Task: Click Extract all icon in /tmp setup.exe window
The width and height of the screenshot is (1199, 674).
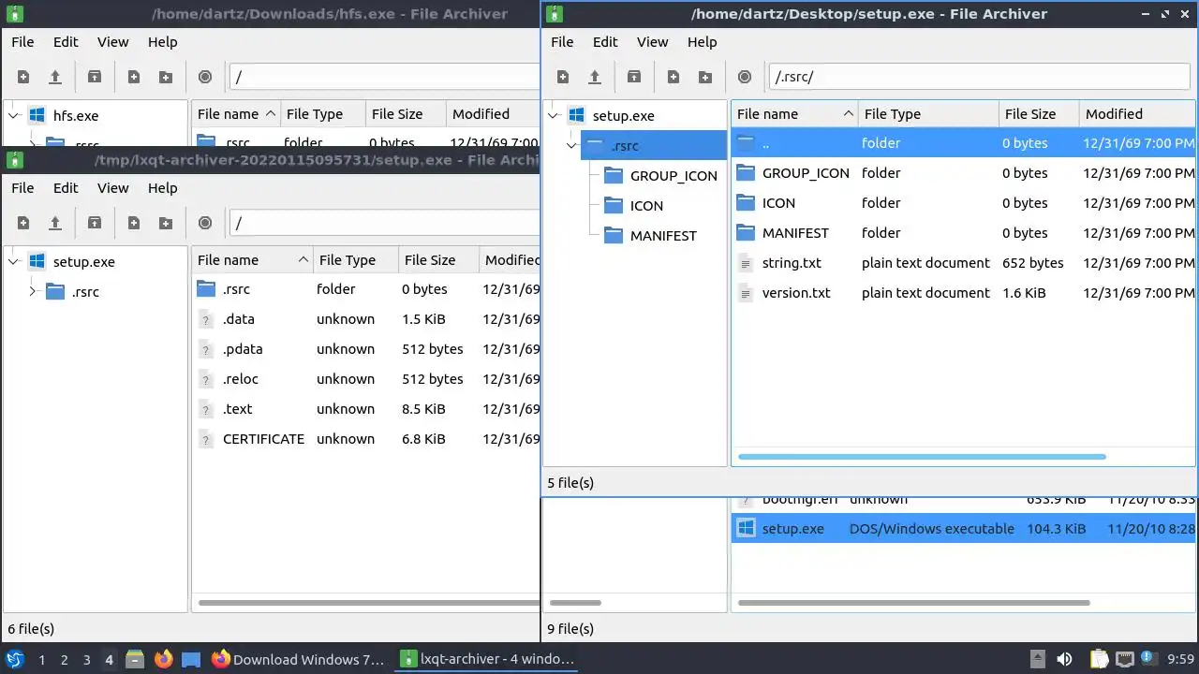Action: pyautogui.click(x=95, y=223)
